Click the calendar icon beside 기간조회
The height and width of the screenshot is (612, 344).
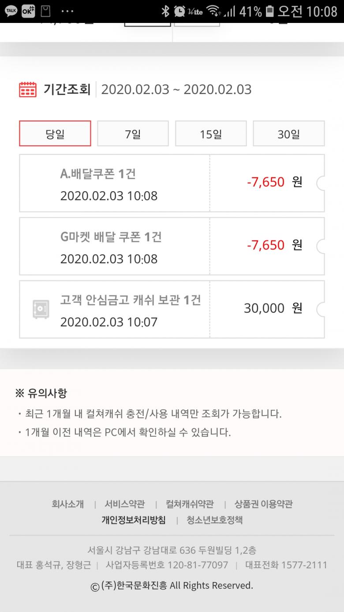(28, 89)
